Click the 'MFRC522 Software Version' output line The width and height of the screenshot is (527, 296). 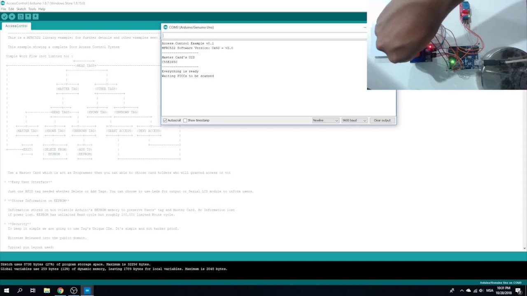pyautogui.click(x=197, y=48)
